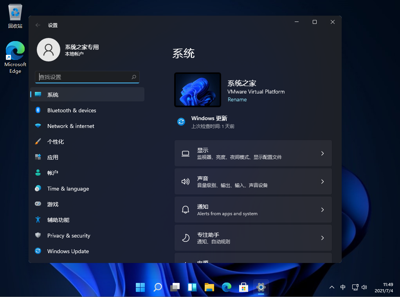Screen dimensions: 400x297
Task: Click the back arrow in Settings header
Action: point(38,25)
